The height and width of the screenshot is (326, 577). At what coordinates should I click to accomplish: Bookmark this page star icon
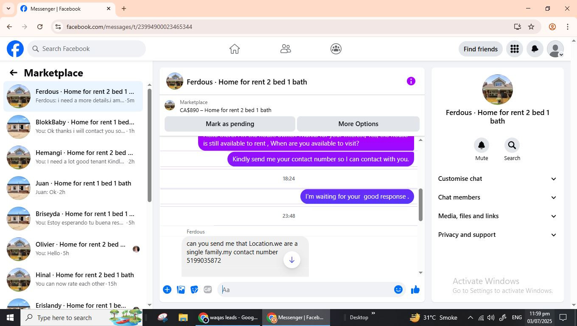click(531, 27)
